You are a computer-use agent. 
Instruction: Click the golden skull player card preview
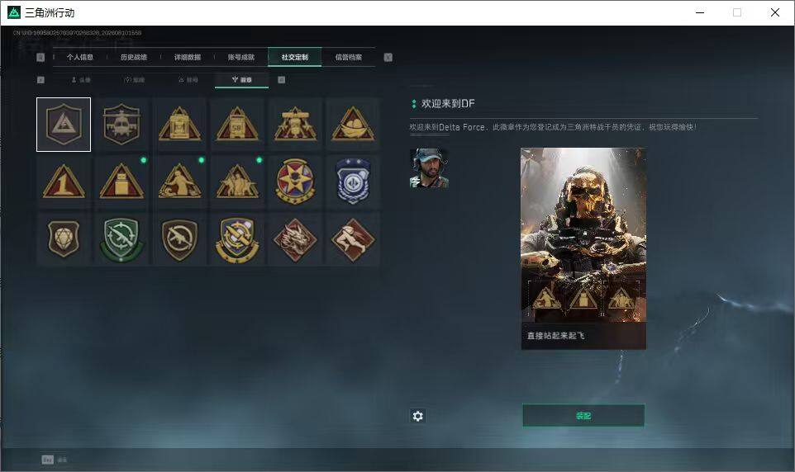583,234
